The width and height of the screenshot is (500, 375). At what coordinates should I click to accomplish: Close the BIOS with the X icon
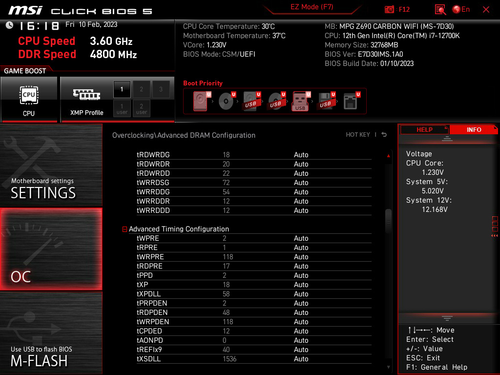pyautogui.click(x=486, y=10)
